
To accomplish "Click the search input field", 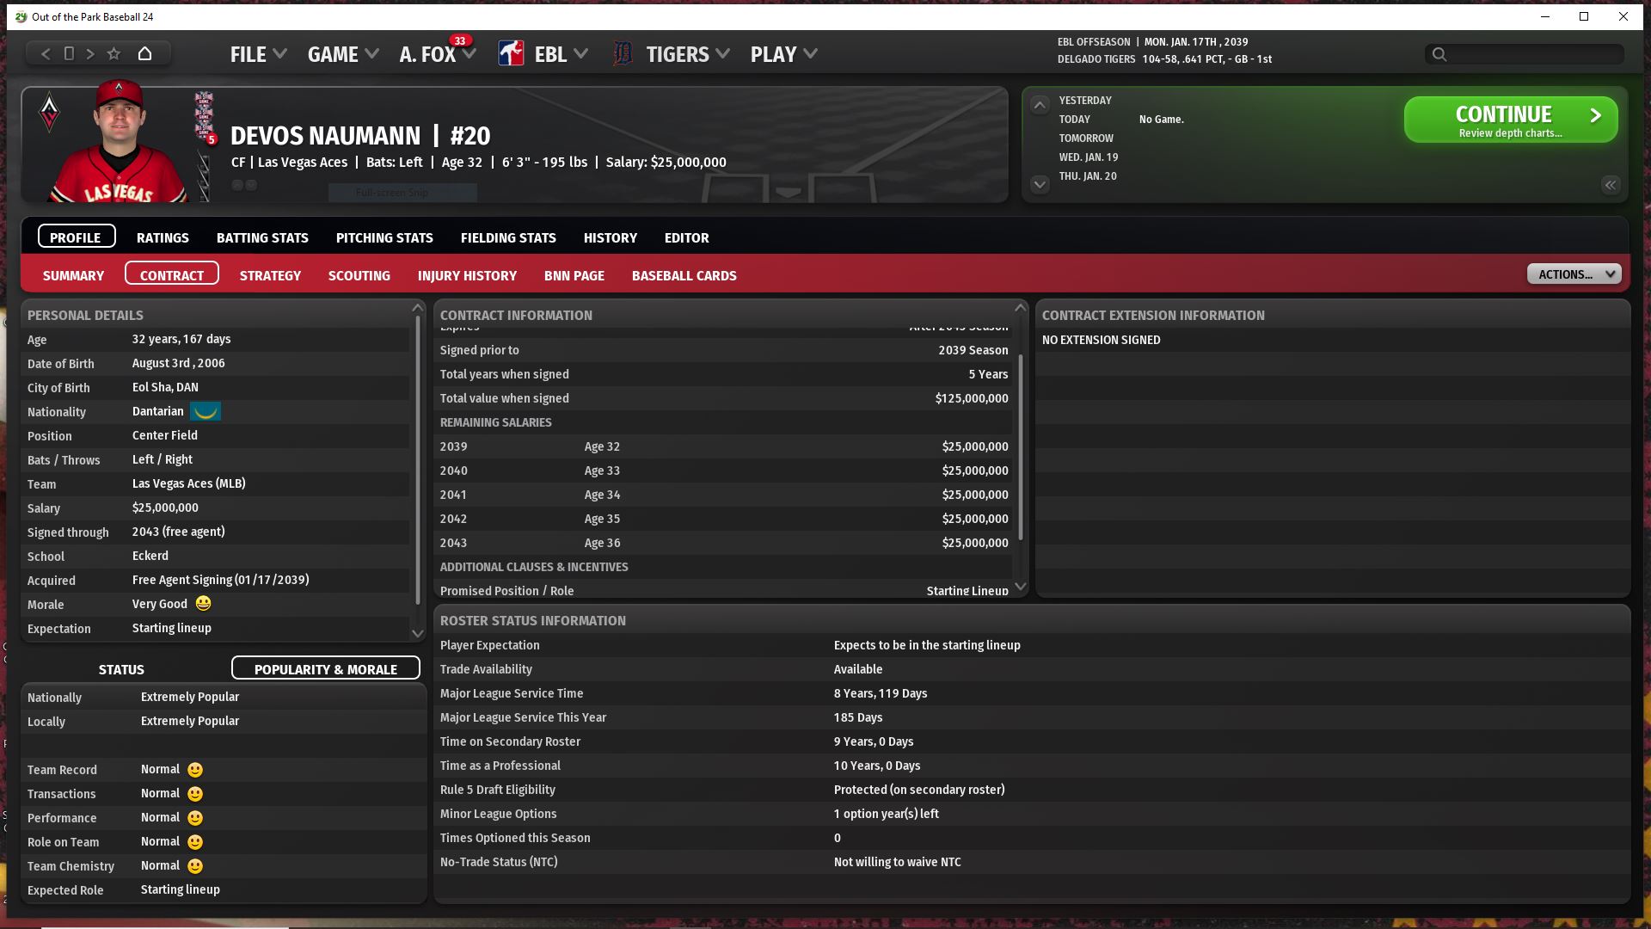I will pyautogui.click(x=1531, y=54).
